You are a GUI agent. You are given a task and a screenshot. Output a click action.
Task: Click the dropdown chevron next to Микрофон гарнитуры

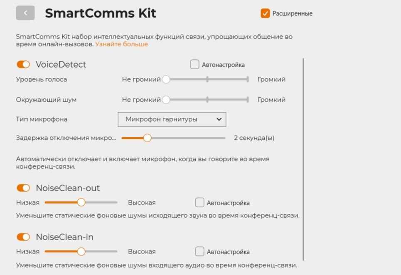(219, 119)
